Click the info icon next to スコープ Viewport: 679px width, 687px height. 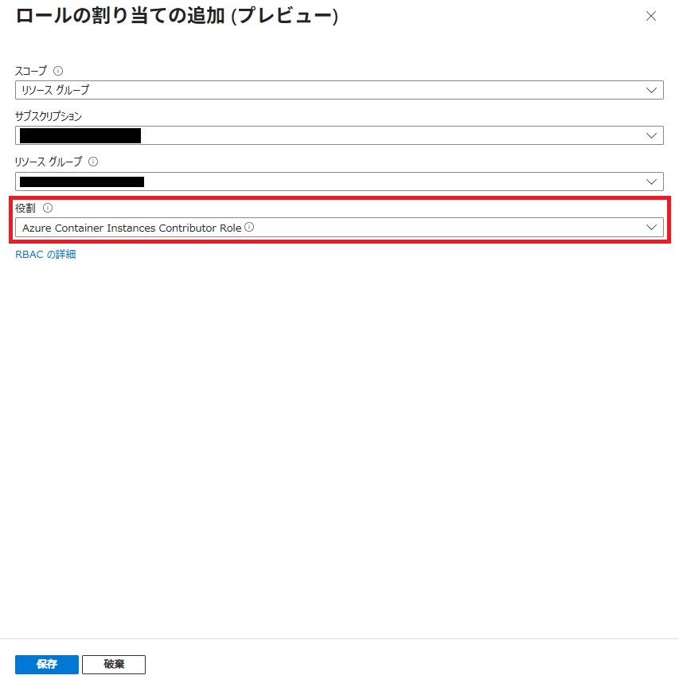[x=58, y=71]
